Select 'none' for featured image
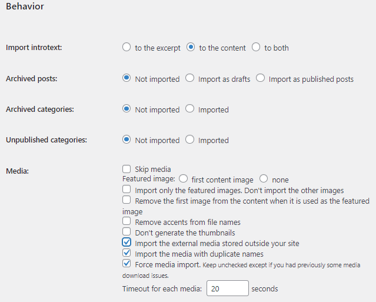Viewport: 376px width, 302px height. [264, 178]
